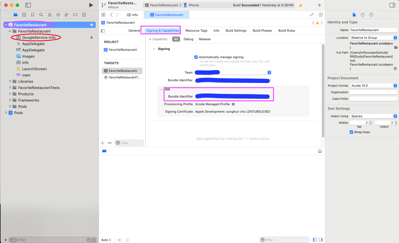
Task: Switch to the Build Rules tab
Action: pos(287,31)
